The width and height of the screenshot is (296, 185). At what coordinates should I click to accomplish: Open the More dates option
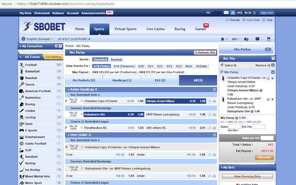[x=189, y=66]
